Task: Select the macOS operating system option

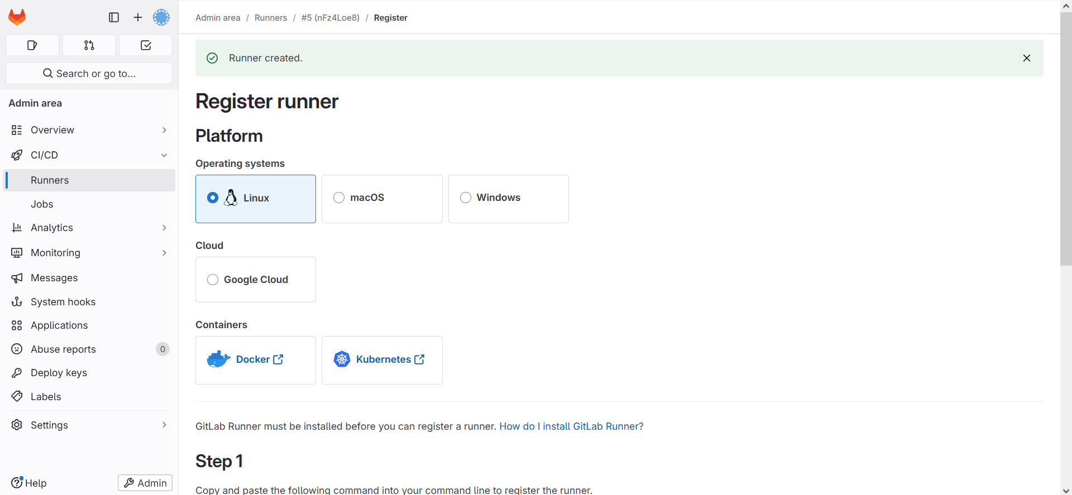Action: [382, 199]
